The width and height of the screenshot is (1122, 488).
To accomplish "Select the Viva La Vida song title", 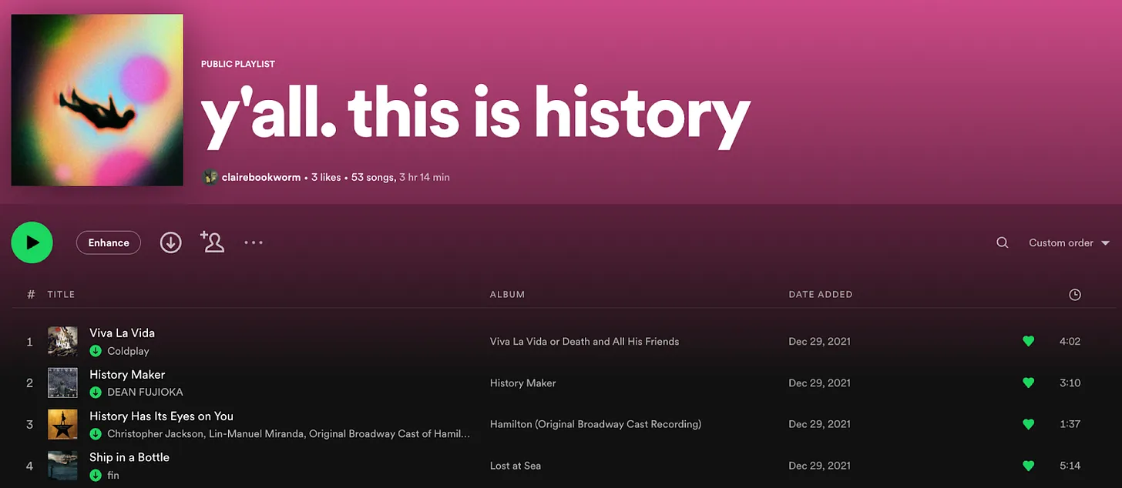I will [x=122, y=333].
